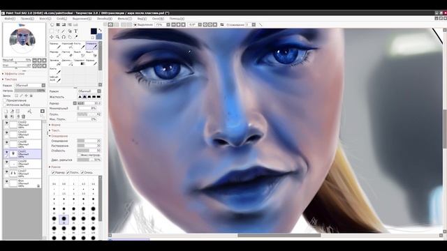Image resolution: width=447 pixels, height=251 pixels.
Task: Expand the Эффекты слоя section
Action: [x=14, y=74]
